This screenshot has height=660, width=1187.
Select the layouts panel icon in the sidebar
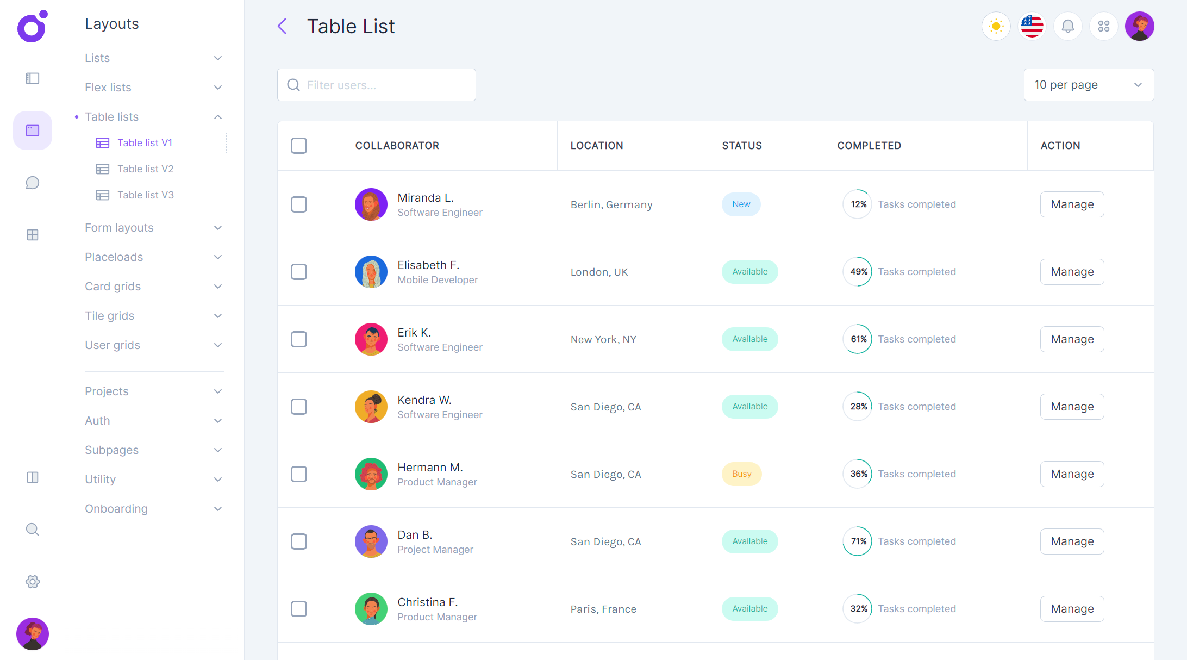(32, 130)
